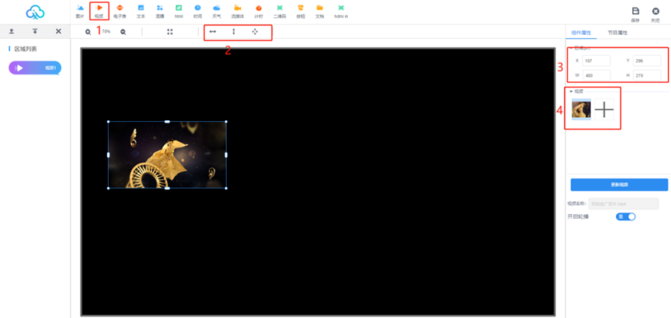Image resolution: width=671 pixels, height=318 pixels.
Task: Choose the 流媒体 (streaming media) tool
Action: click(x=238, y=10)
